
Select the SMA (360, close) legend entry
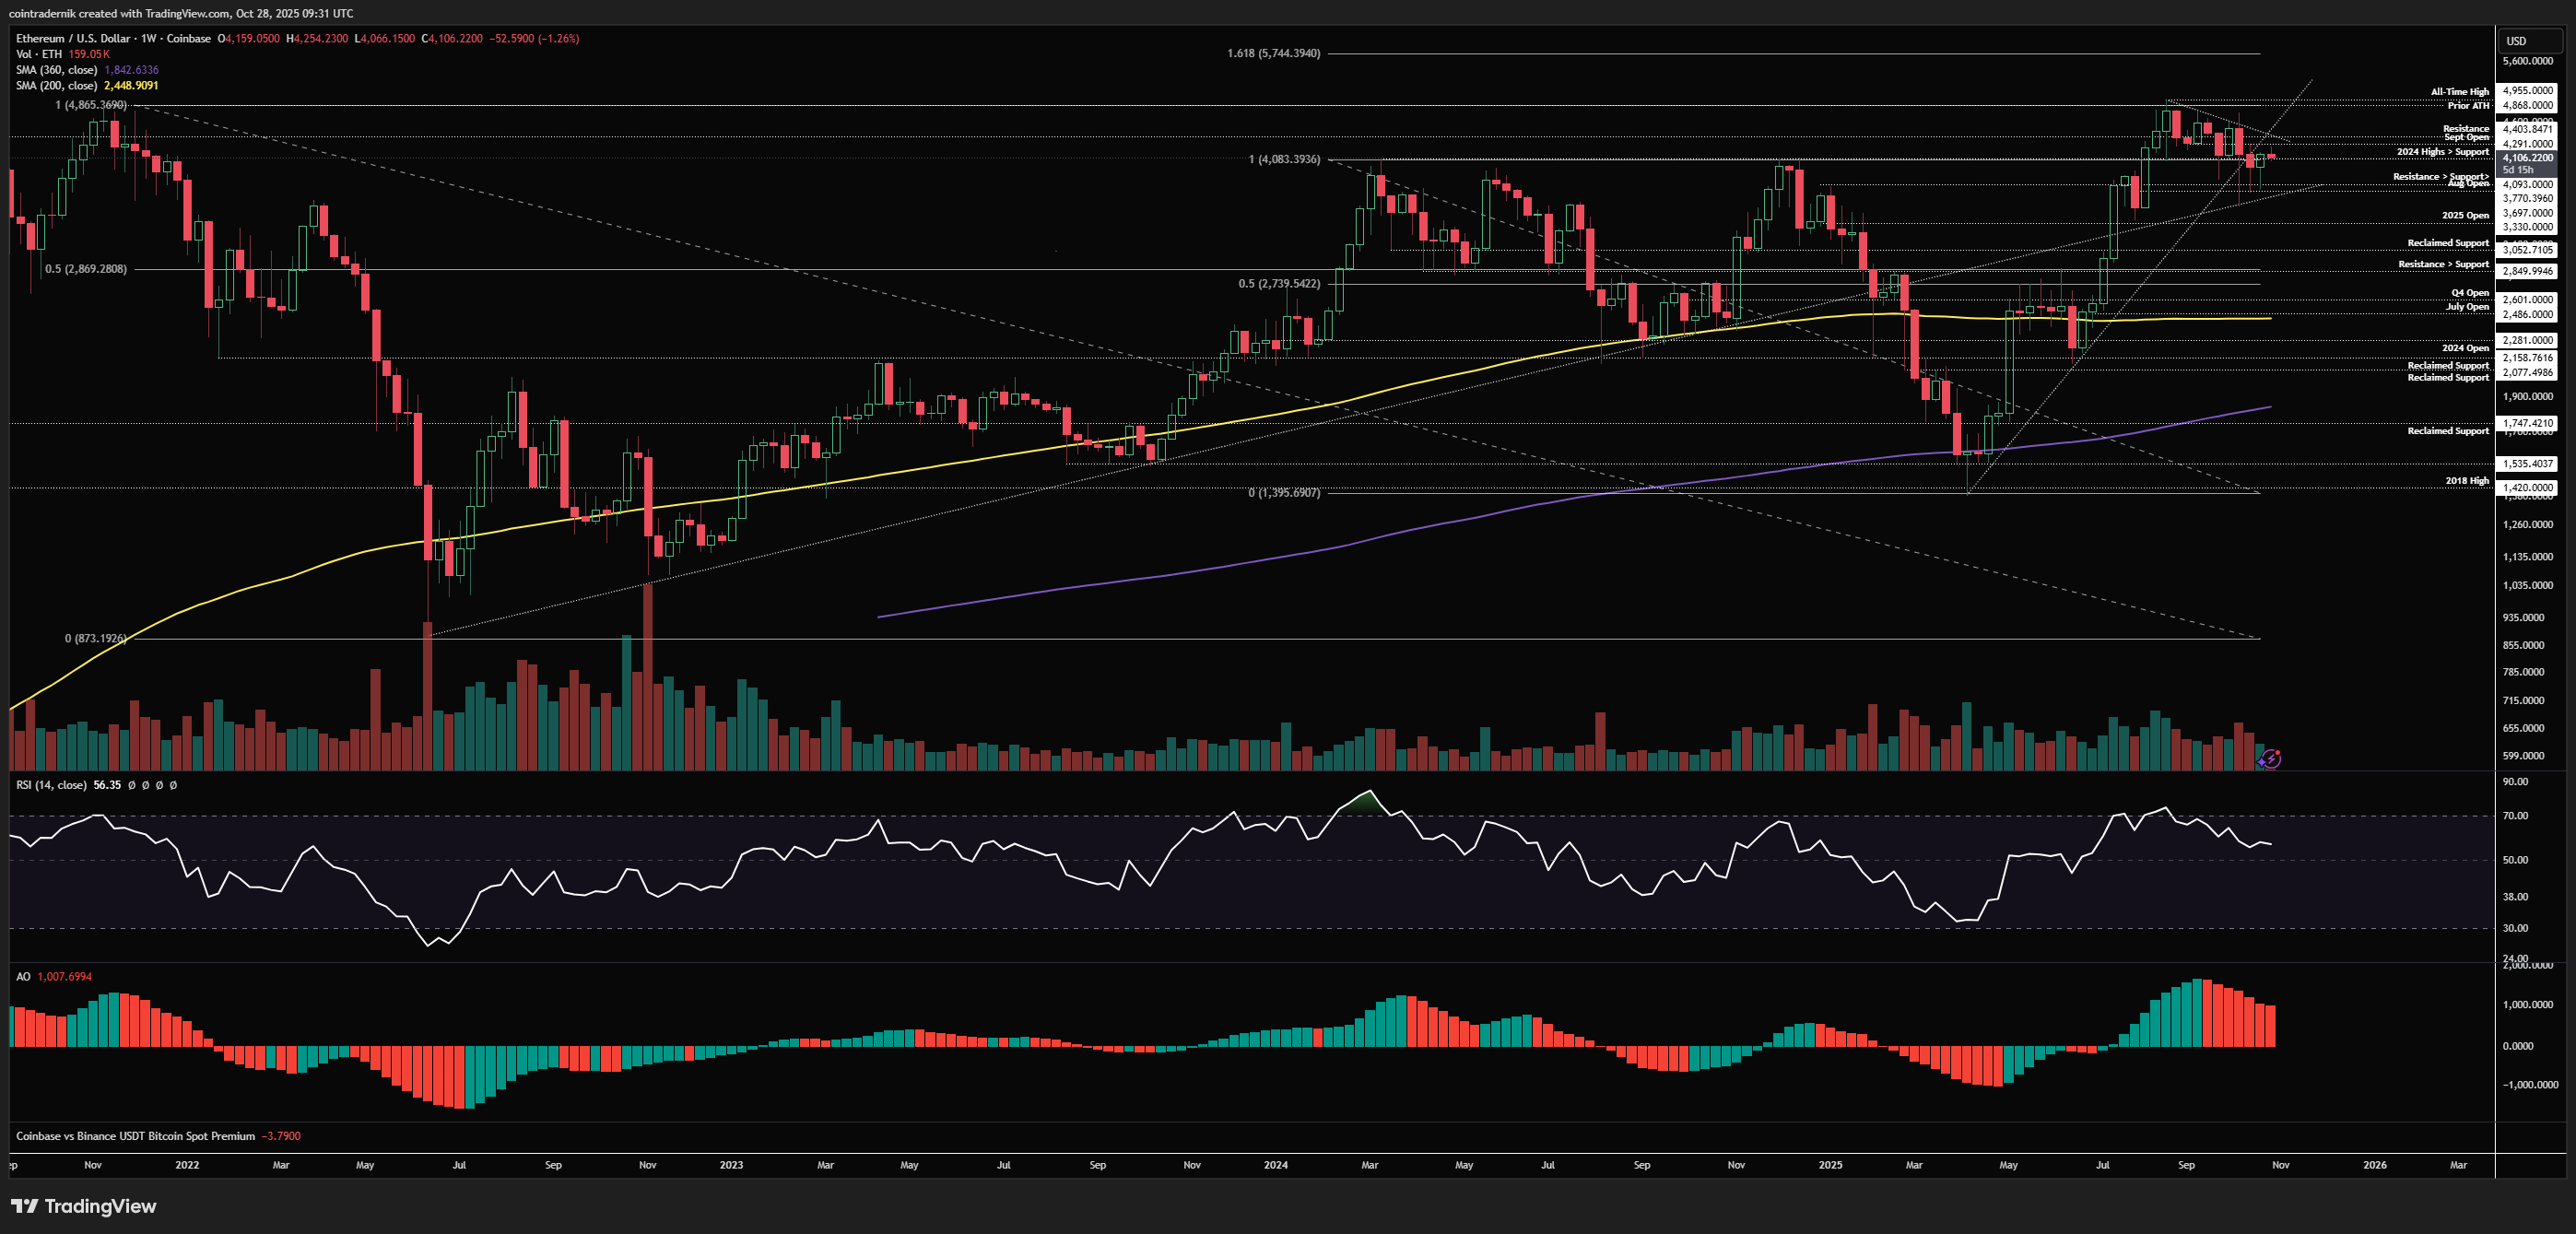click(x=56, y=70)
